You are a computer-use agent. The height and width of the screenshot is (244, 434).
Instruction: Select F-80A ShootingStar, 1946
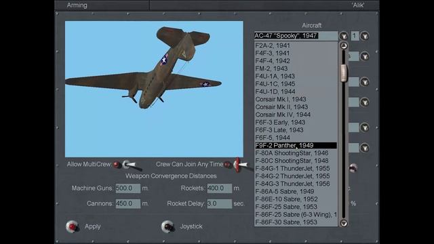296,153
